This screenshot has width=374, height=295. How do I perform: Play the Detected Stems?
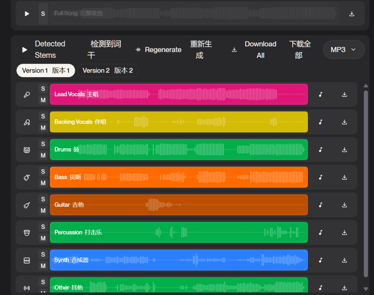click(x=25, y=50)
